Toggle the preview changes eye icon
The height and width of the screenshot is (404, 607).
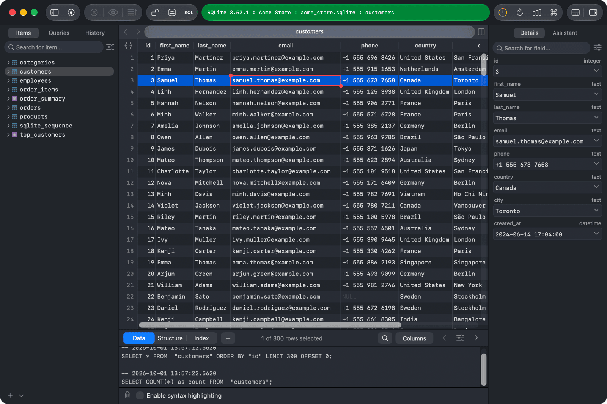click(113, 13)
